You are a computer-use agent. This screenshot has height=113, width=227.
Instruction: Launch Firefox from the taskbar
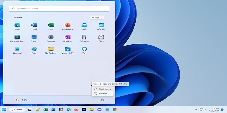[76, 110]
